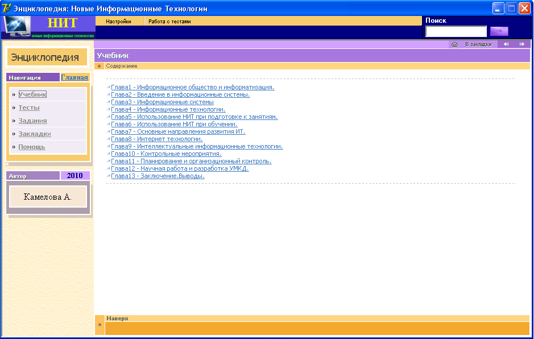Viewport: 534px width, 339px height.
Task: Open Глава2 Введение в информационные системы
Action: click(180, 95)
